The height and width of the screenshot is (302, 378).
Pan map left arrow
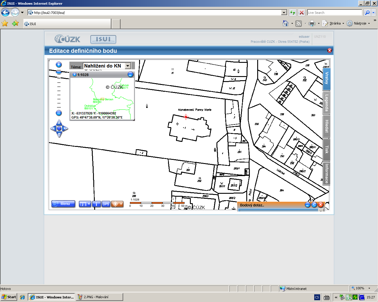(x=53, y=128)
